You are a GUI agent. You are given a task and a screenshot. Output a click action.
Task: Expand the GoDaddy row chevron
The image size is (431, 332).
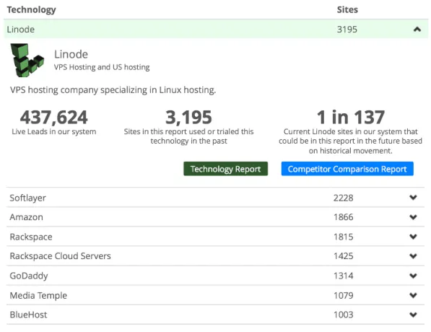(413, 276)
